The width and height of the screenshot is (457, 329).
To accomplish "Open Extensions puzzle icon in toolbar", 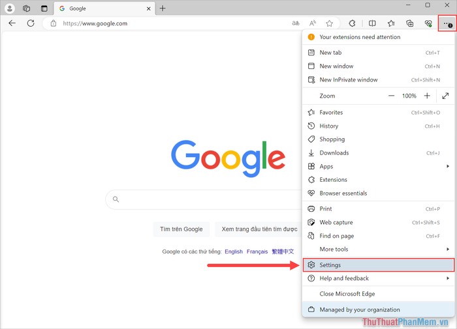I will pyautogui.click(x=352, y=23).
